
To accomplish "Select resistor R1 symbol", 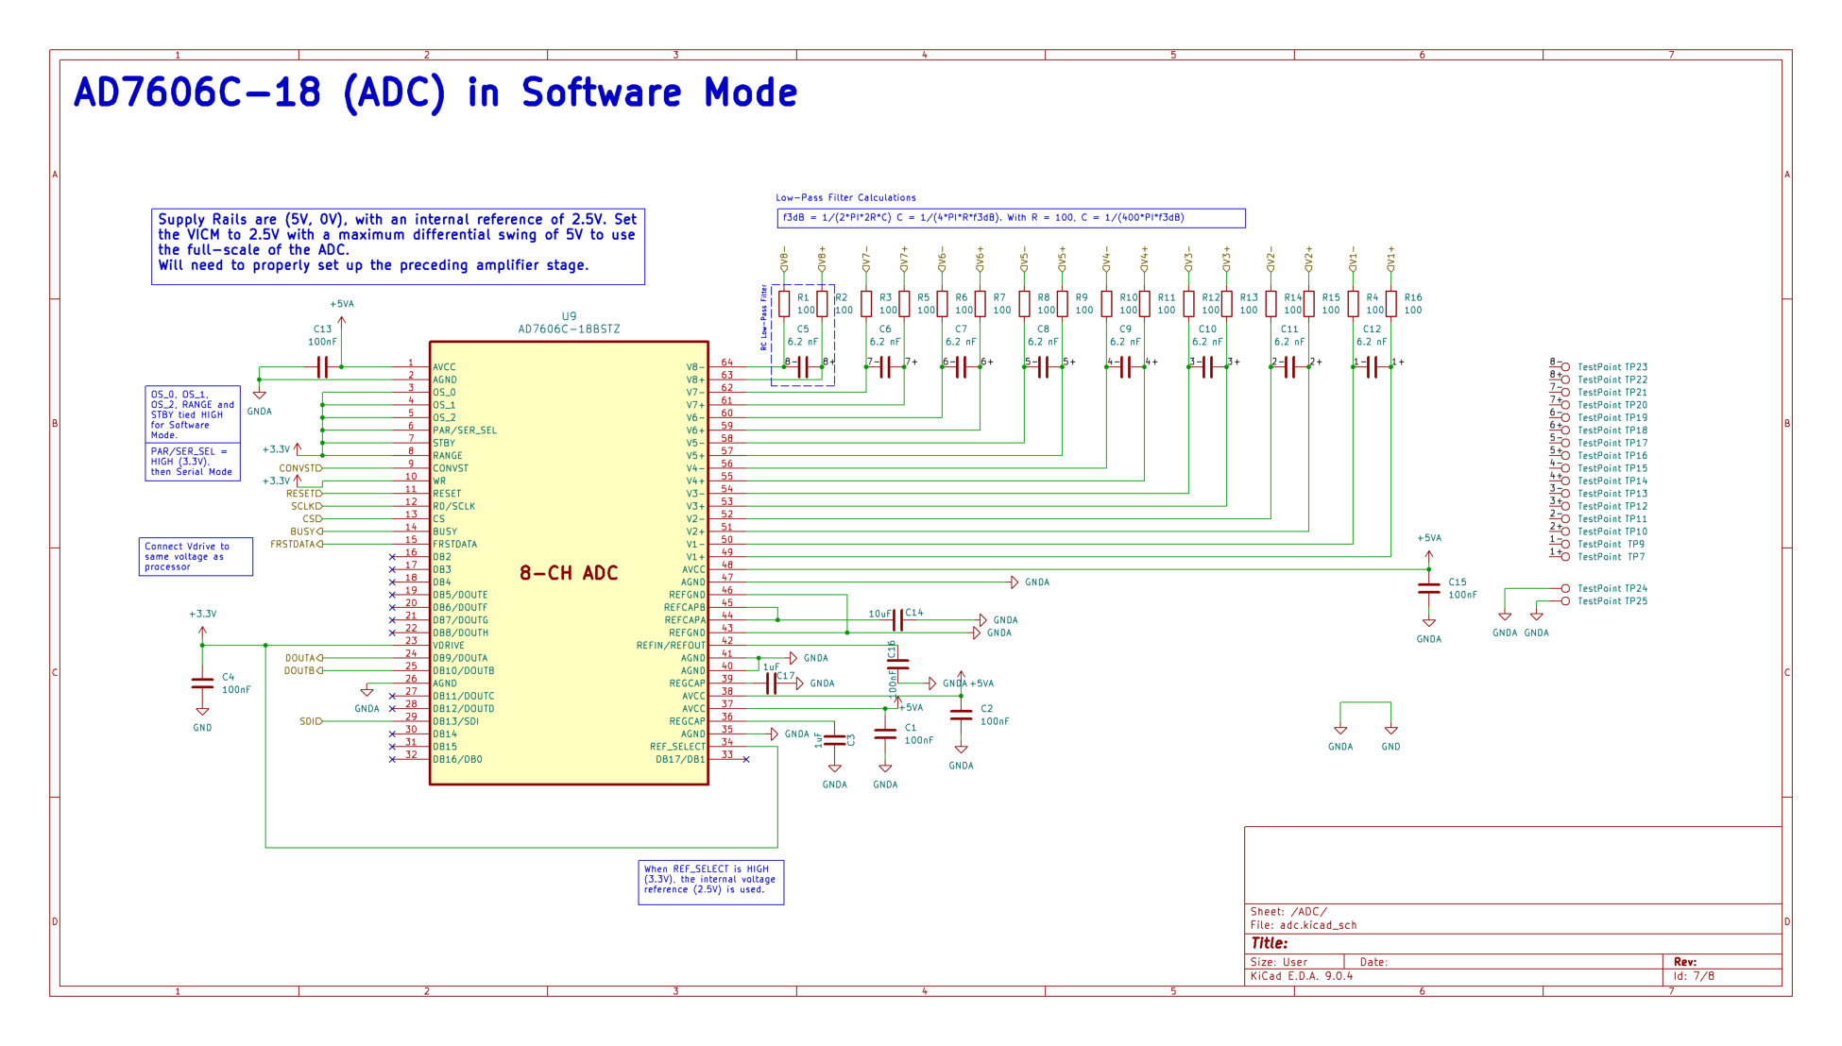I will click(784, 304).
